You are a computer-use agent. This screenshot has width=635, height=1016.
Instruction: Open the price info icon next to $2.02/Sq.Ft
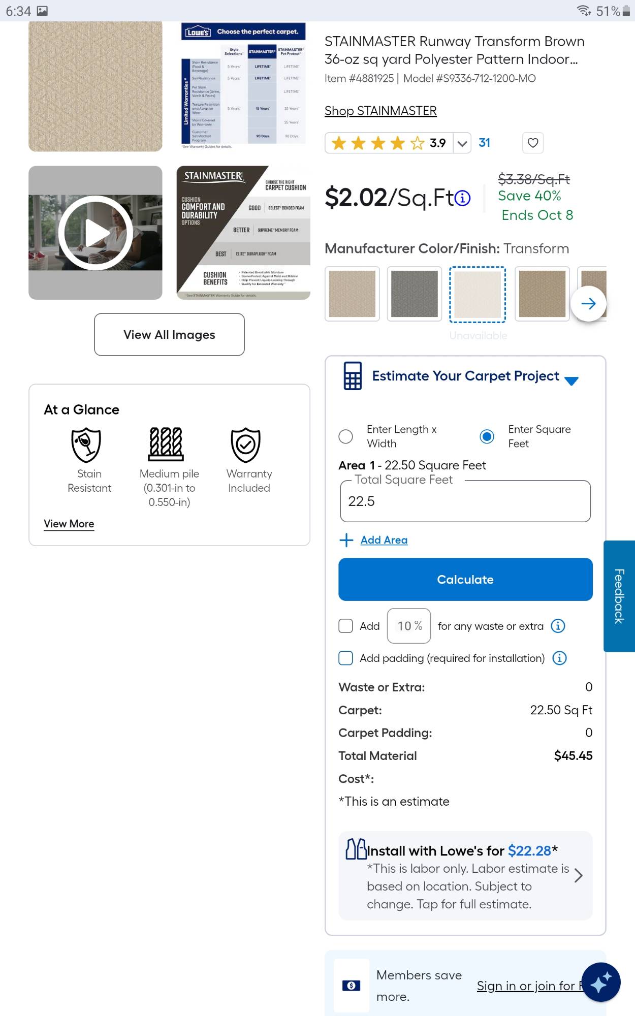pyautogui.click(x=462, y=198)
